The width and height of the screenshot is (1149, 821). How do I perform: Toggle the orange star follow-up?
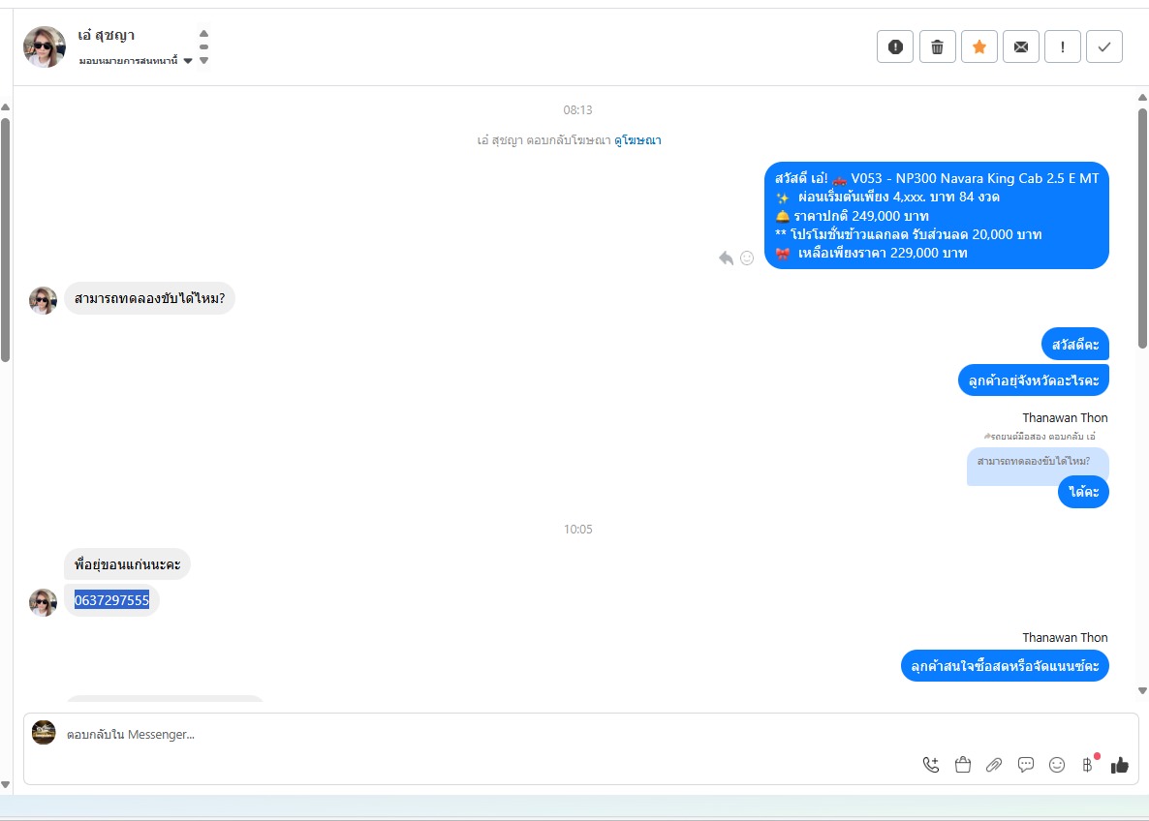[979, 46]
